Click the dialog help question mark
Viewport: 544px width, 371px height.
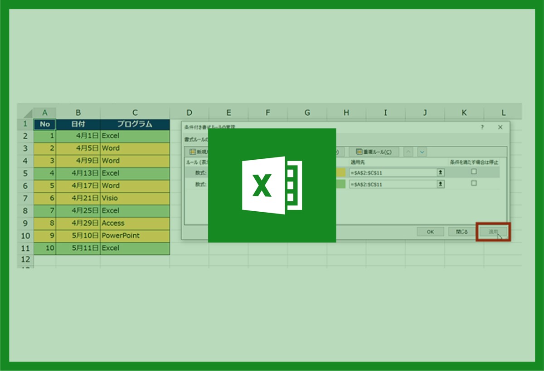point(482,128)
